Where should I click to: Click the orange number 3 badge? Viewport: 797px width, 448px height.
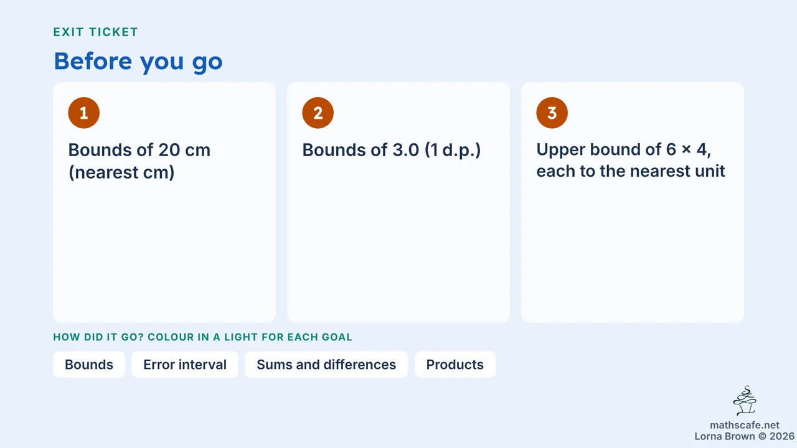(552, 113)
